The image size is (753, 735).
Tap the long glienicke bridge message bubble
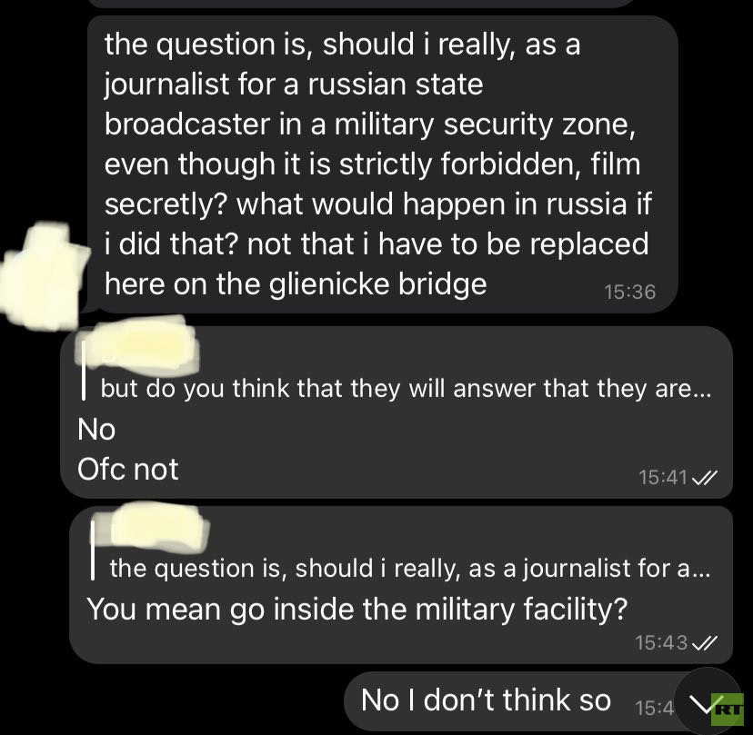(382, 164)
